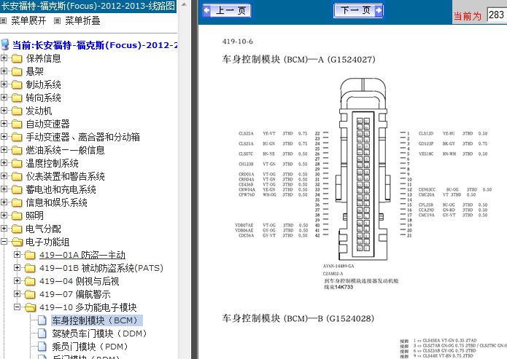Click the 菜单展开 list icon
Viewport: 507px width, 359px height.
tap(3, 21)
